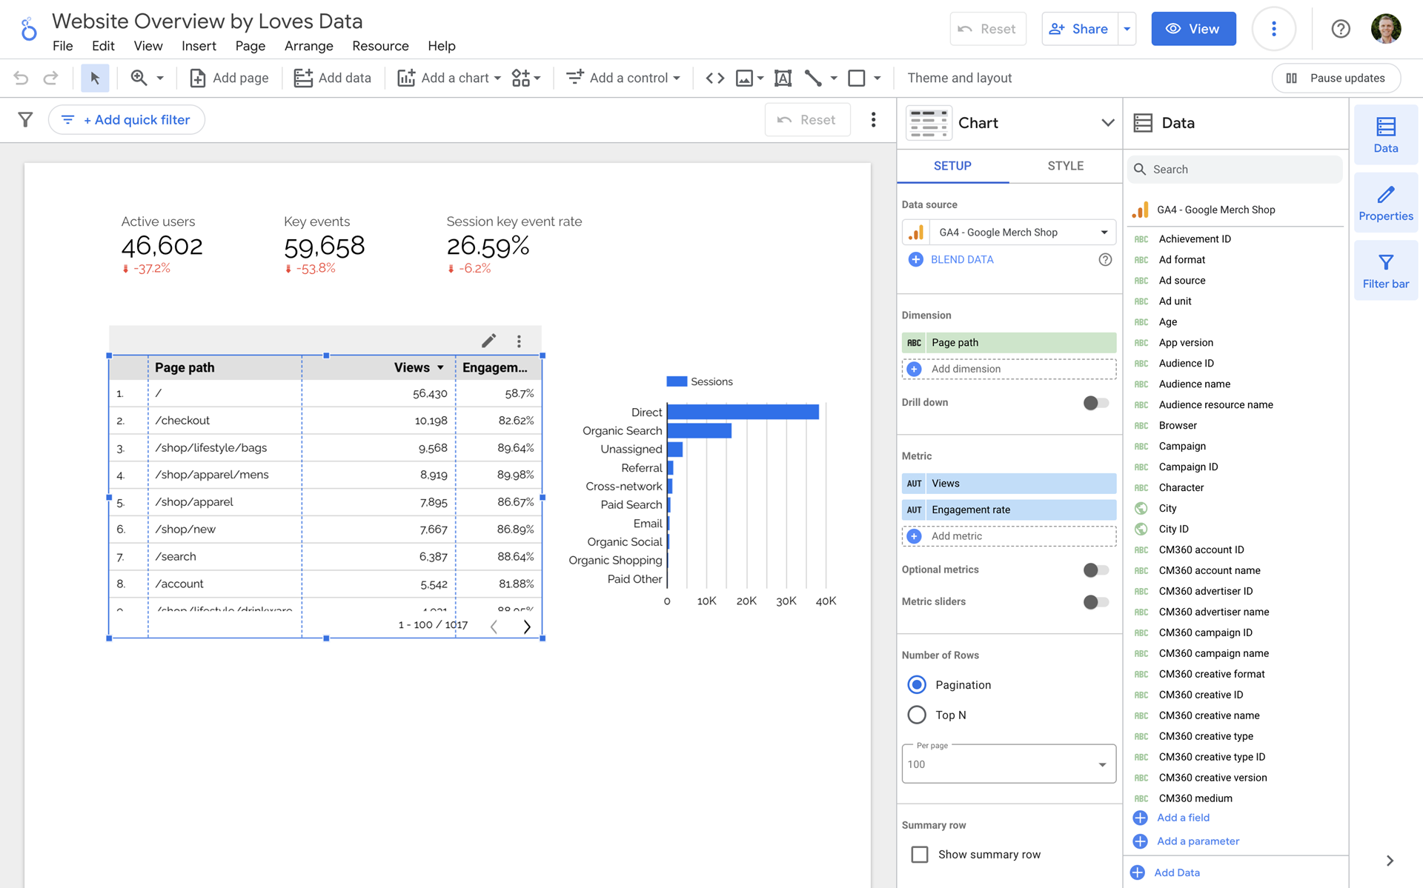
Task: Select the arrow selection tool
Action: [95, 77]
